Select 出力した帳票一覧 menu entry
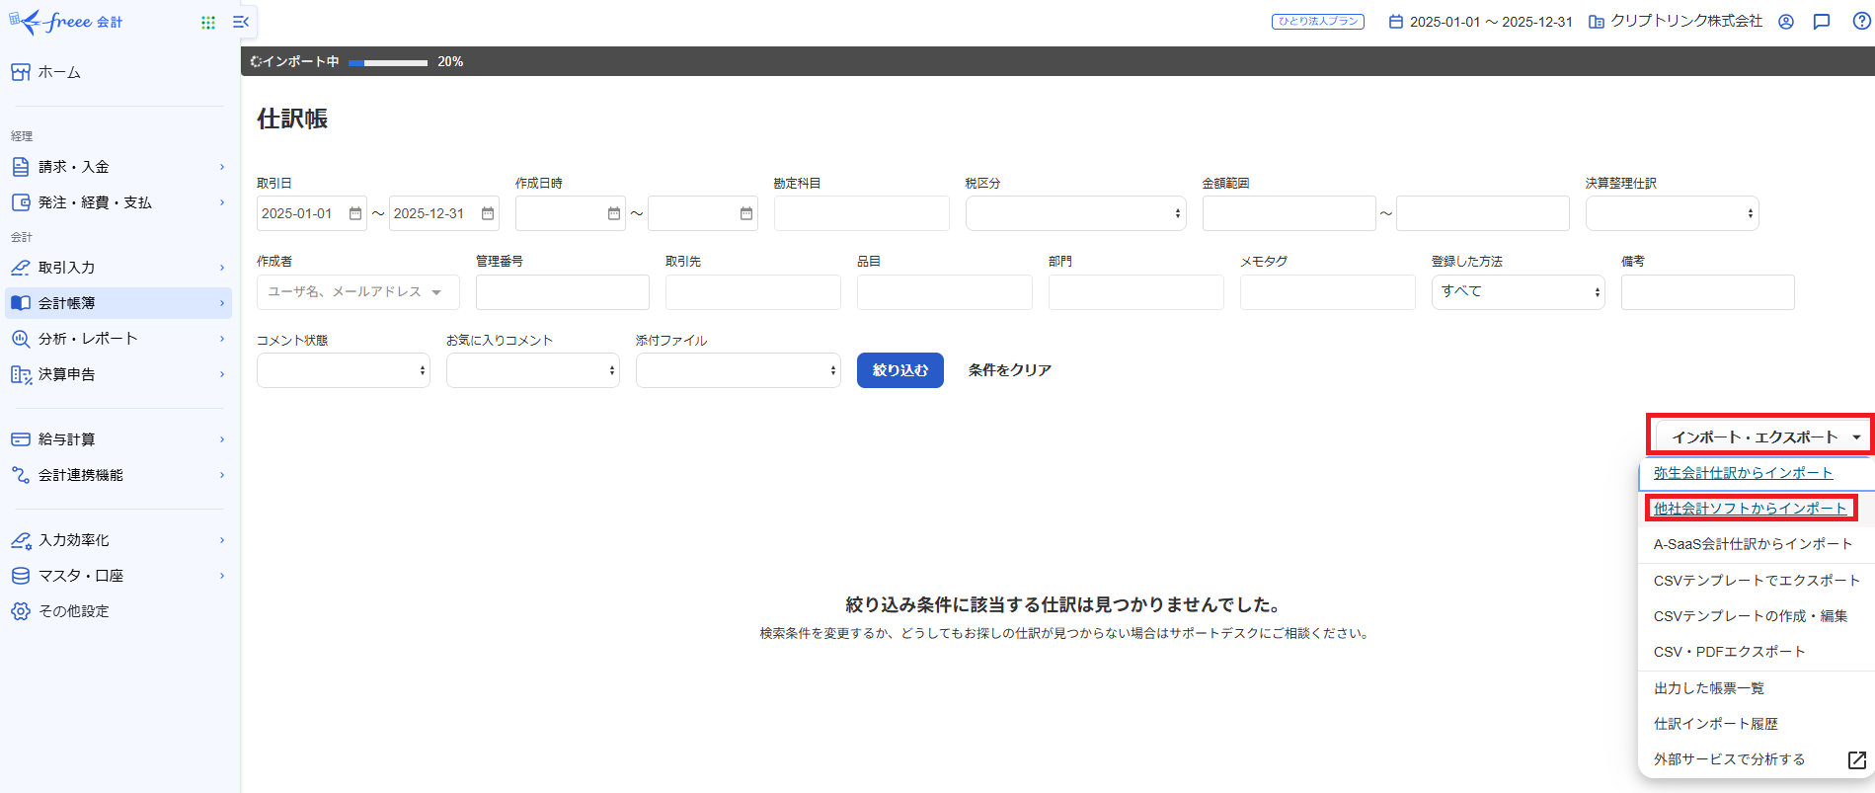The height and width of the screenshot is (793, 1875). (x=1708, y=688)
